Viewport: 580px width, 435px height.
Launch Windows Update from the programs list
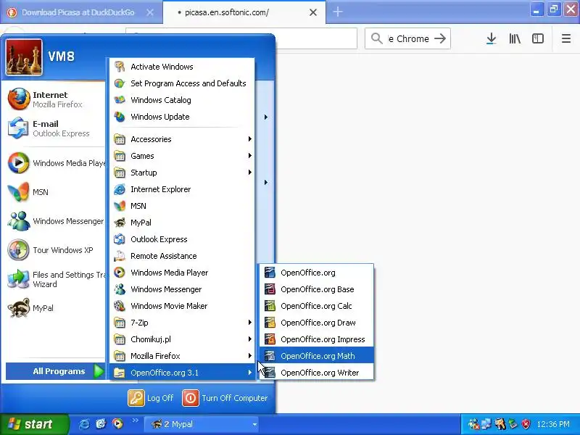pos(182,117)
